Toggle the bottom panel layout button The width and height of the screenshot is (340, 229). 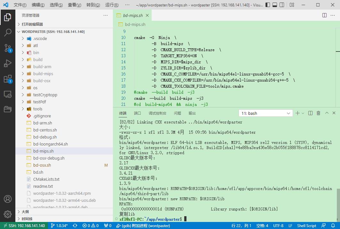click(x=275, y=5)
